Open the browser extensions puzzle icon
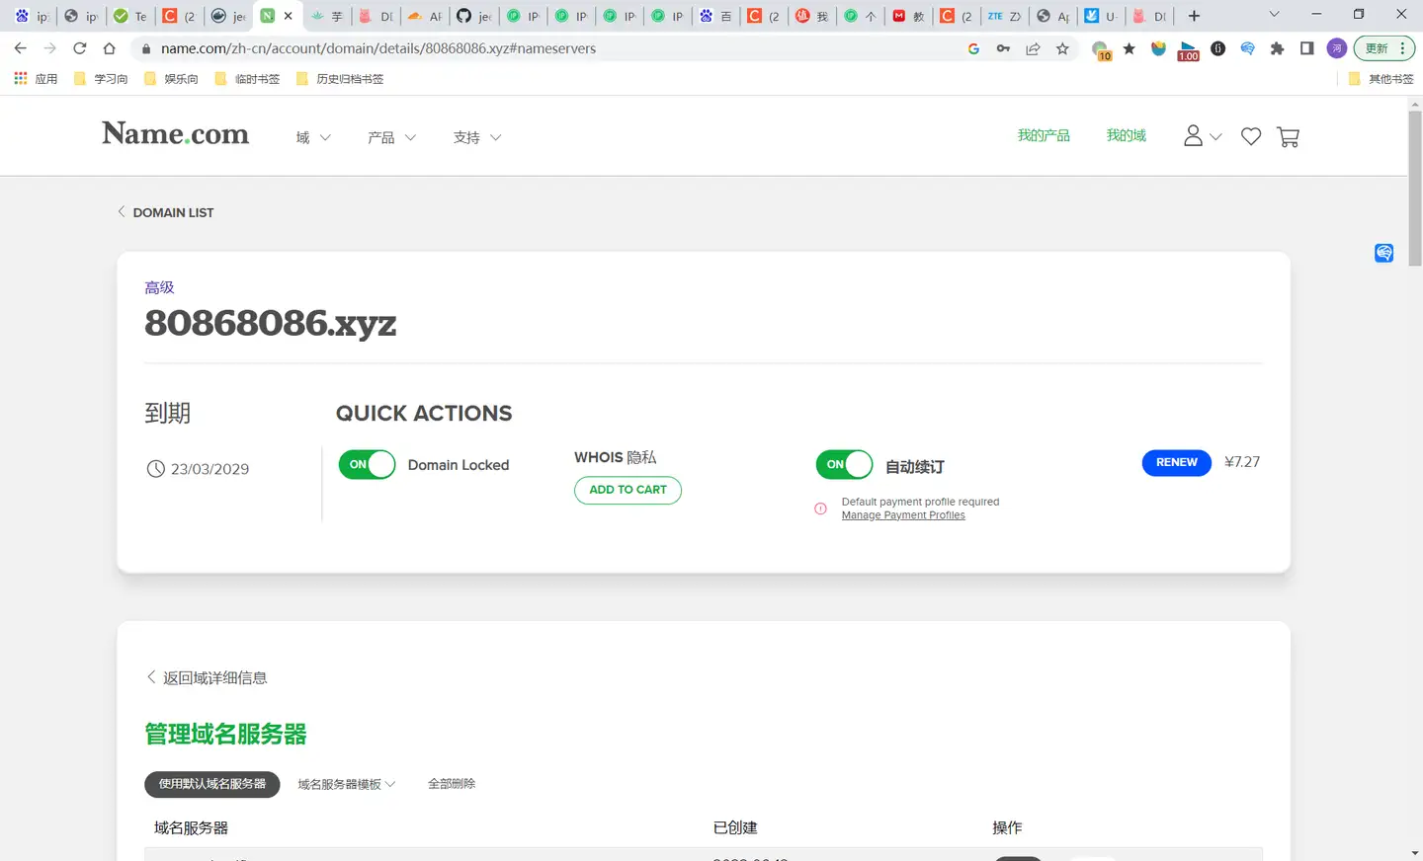The width and height of the screenshot is (1423, 861). tap(1277, 48)
